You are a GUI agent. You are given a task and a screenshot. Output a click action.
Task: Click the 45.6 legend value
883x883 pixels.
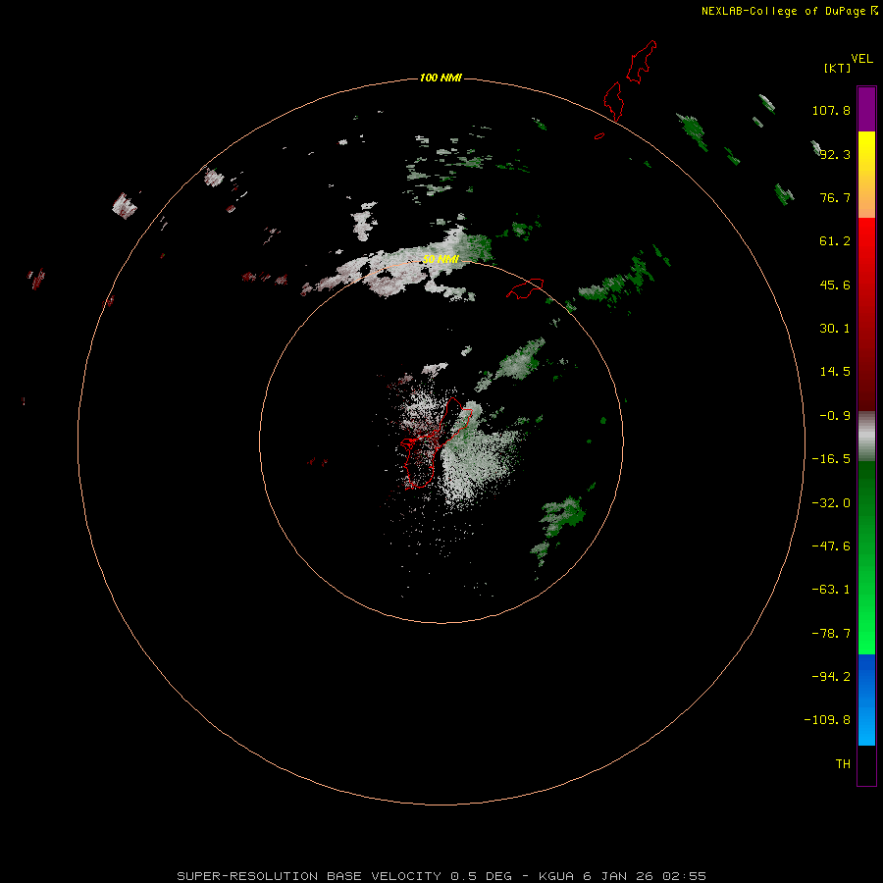tap(835, 285)
